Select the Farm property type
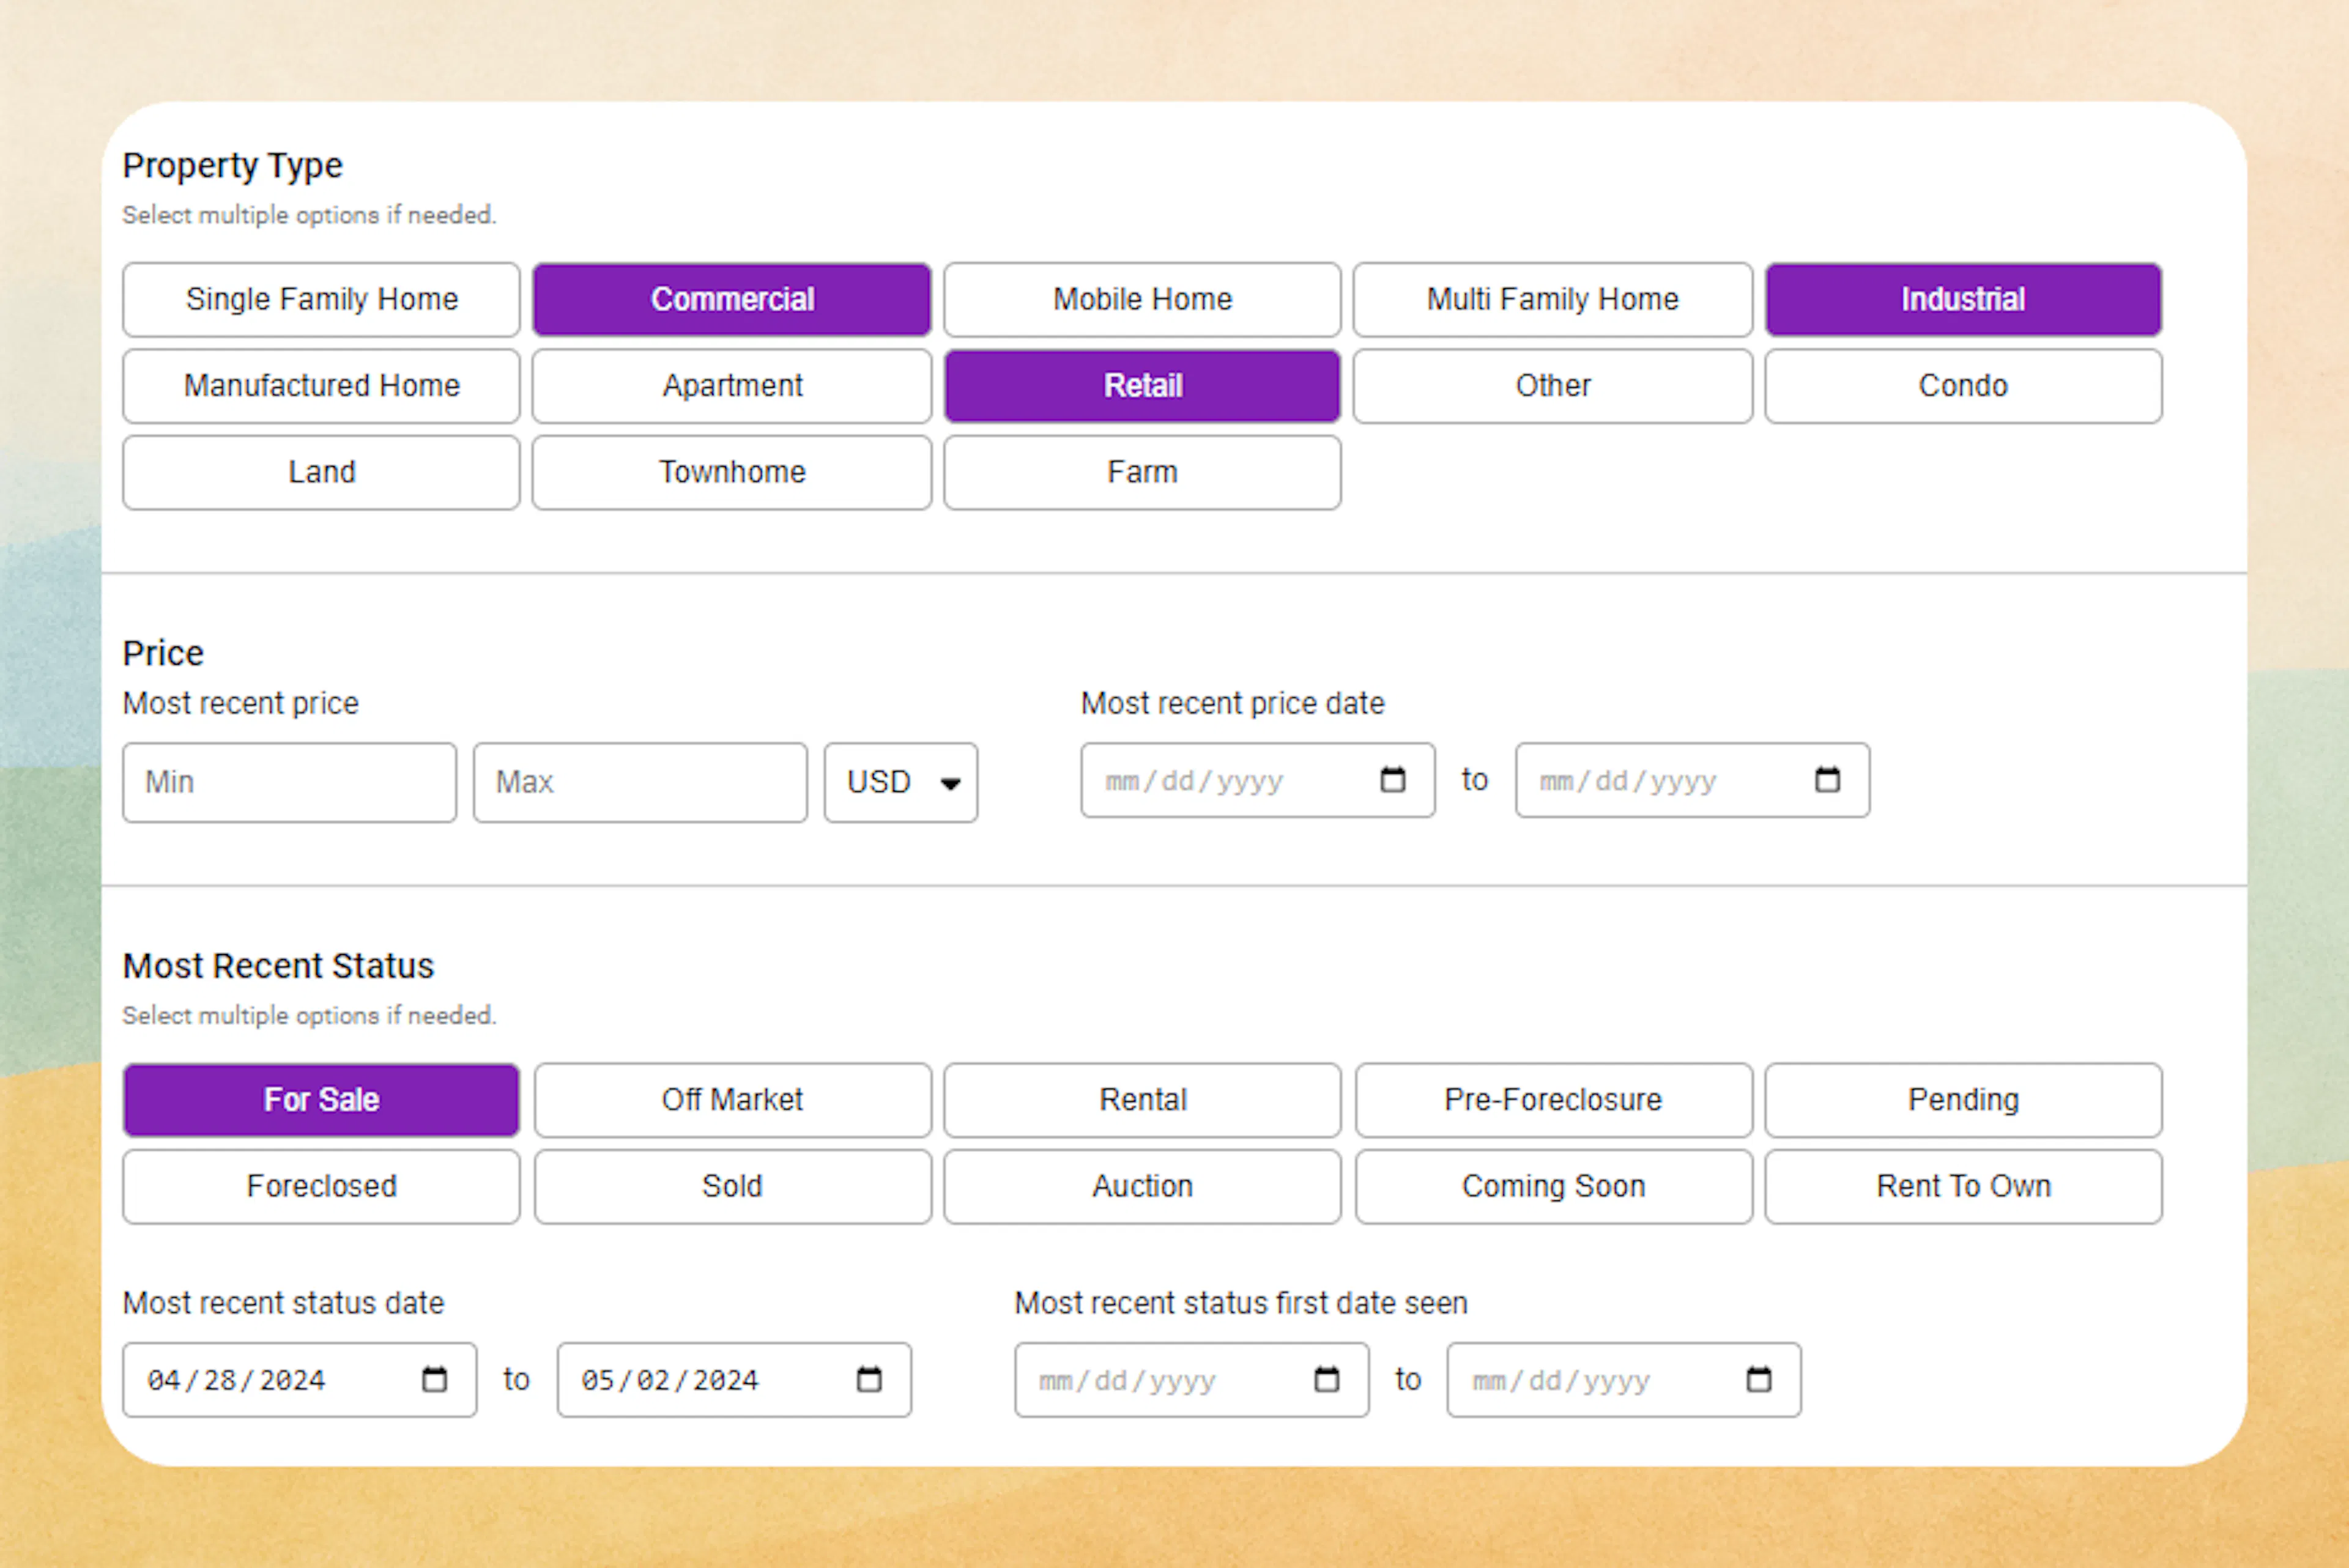This screenshot has width=2349, height=1568. pyautogui.click(x=1142, y=472)
